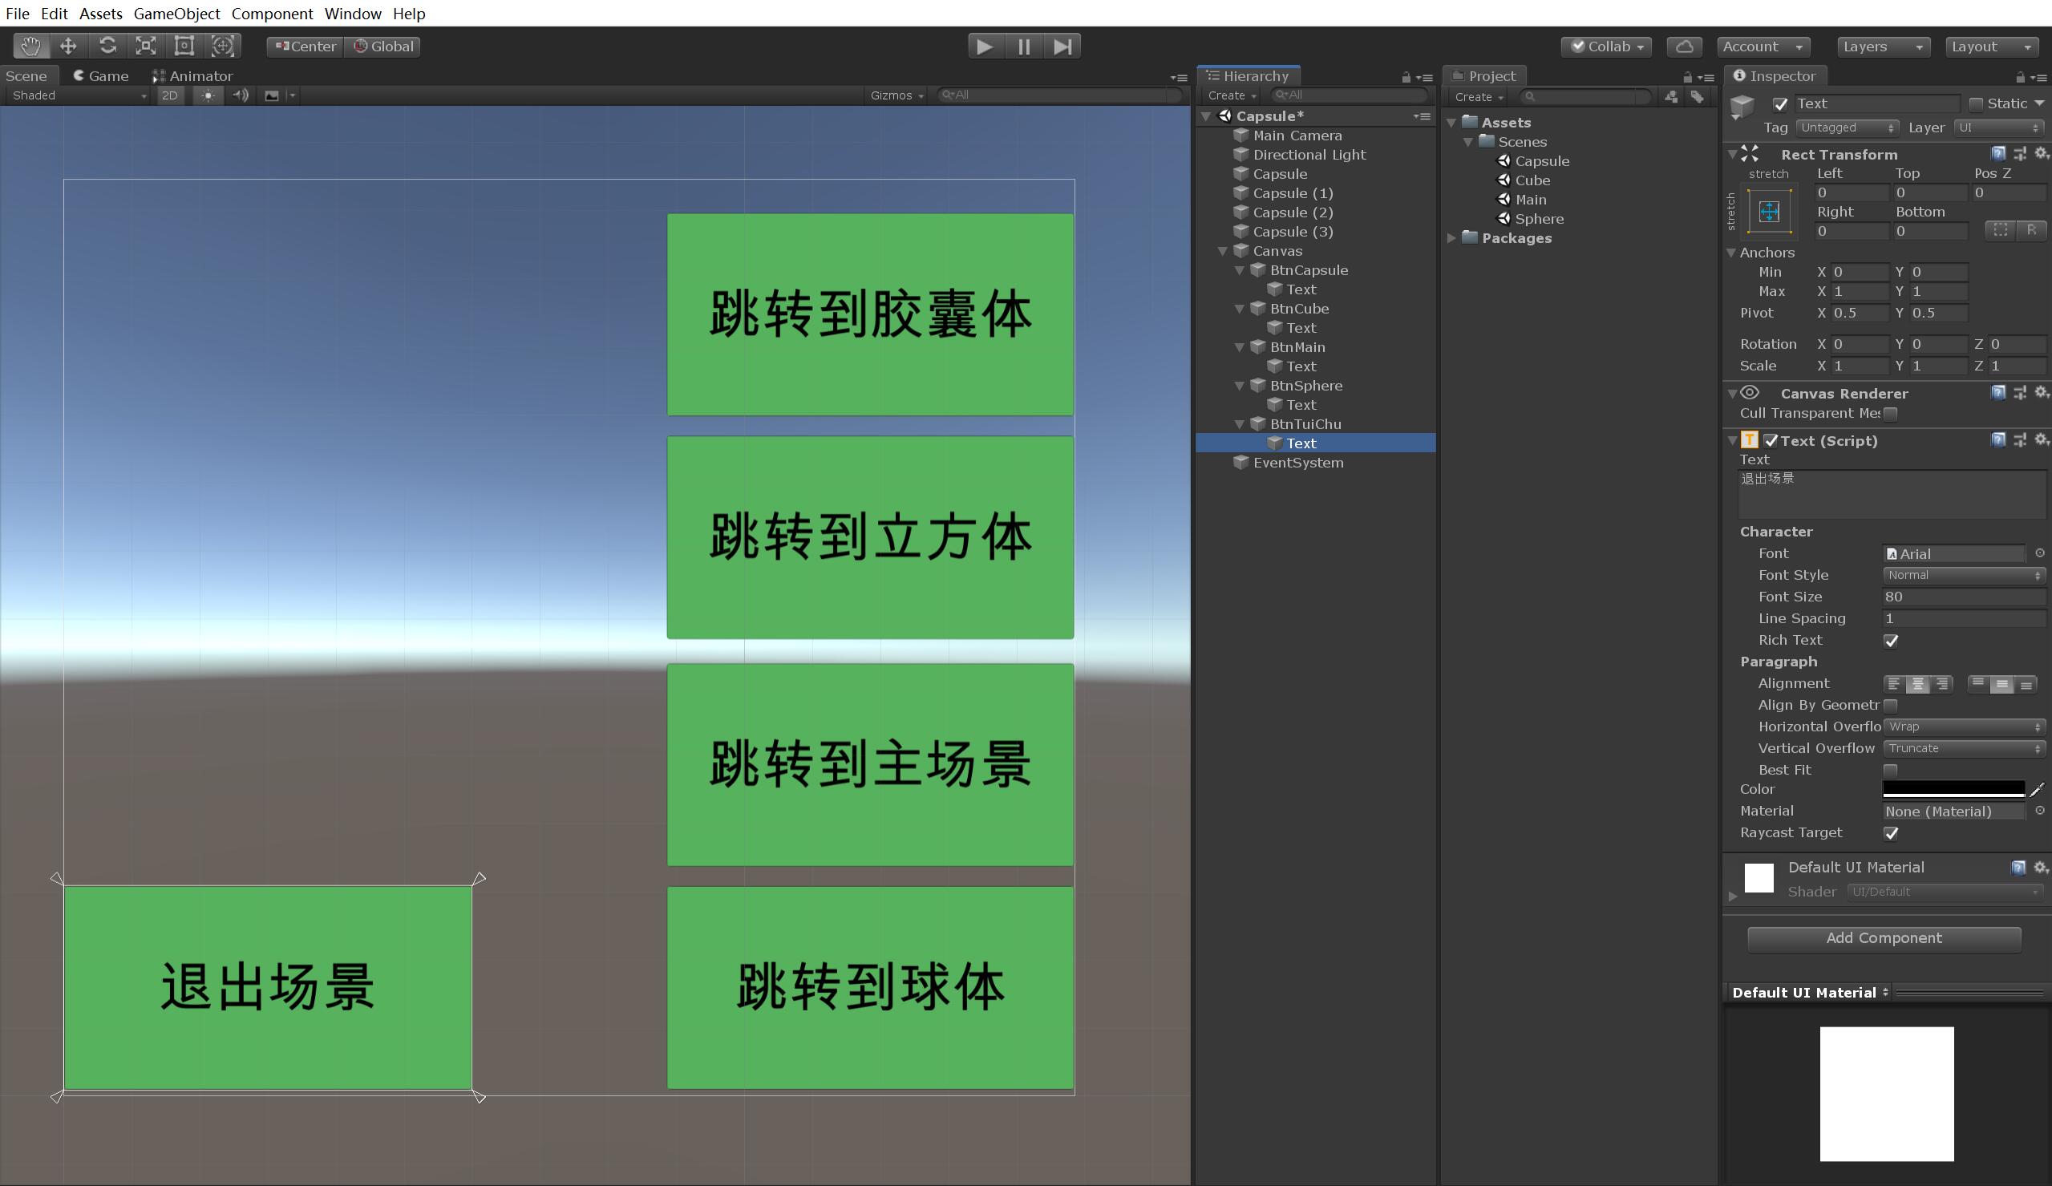This screenshot has width=2052, height=1186.
Task: Open the Font Style dropdown
Action: tap(1964, 575)
